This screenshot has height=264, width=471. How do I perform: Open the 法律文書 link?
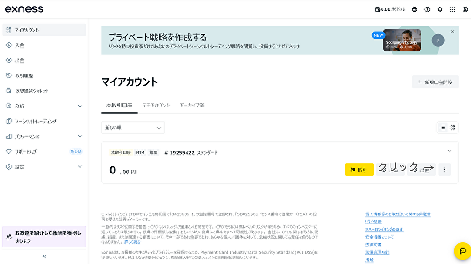tap(373, 245)
